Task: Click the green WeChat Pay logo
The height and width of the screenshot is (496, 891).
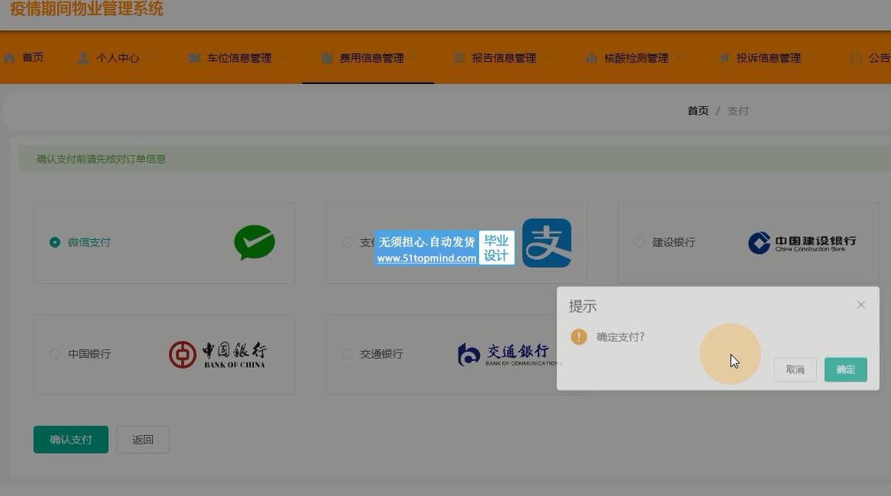Action: tap(255, 243)
